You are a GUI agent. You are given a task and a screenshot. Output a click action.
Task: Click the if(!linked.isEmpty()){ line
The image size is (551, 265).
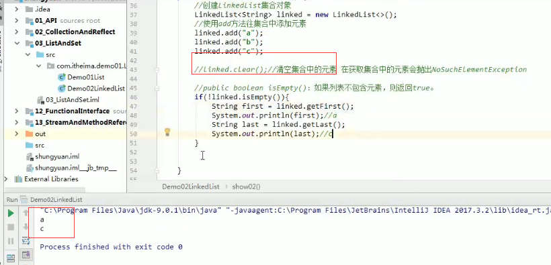pyautogui.click(x=241, y=97)
